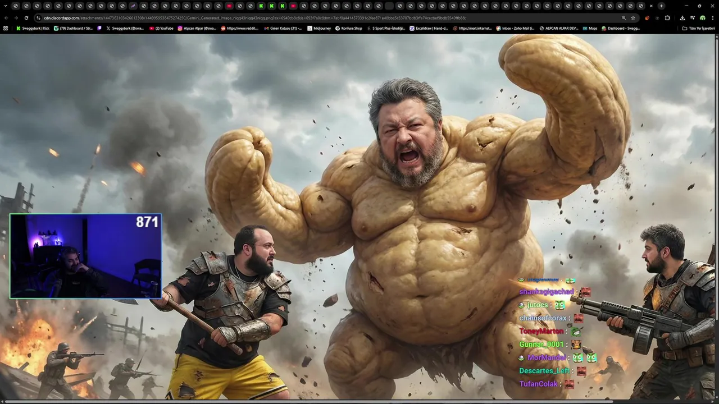The height and width of the screenshot is (404, 719).
Task: Open the zoom magnifier in address bar
Action: (624, 18)
